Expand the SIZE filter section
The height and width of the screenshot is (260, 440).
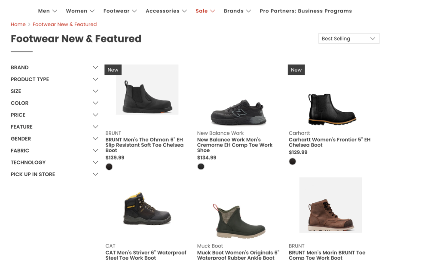[x=95, y=91]
